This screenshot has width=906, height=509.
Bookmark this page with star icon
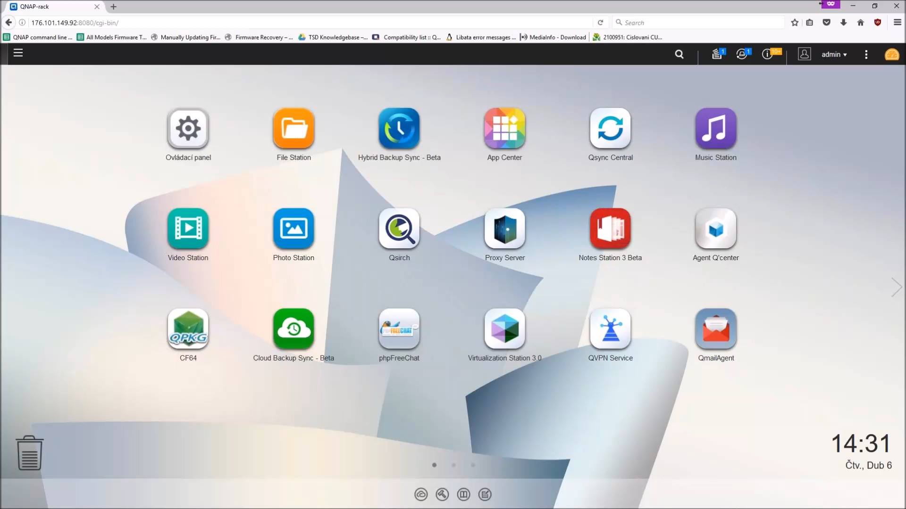795,23
